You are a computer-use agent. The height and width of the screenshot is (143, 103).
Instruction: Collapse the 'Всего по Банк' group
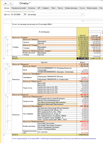pyautogui.click(x=9, y=66)
